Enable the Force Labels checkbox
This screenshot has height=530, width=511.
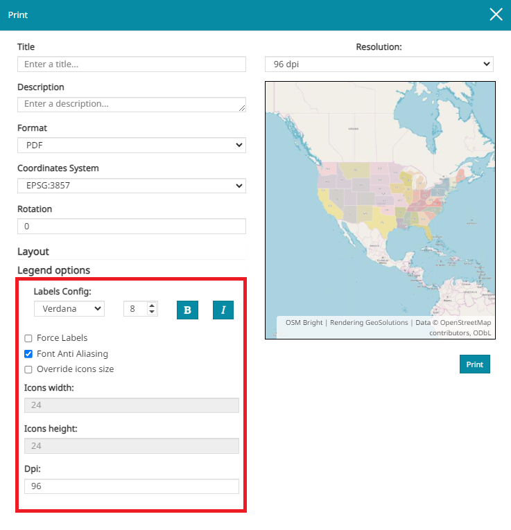point(28,338)
